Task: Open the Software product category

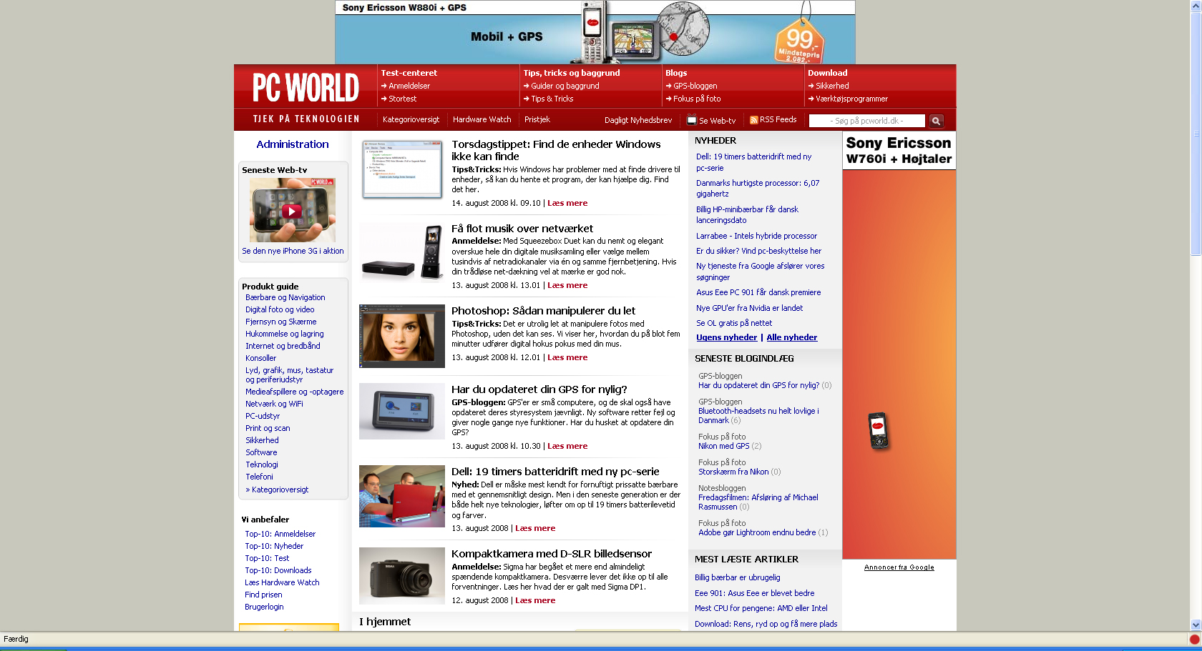Action: [261, 452]
